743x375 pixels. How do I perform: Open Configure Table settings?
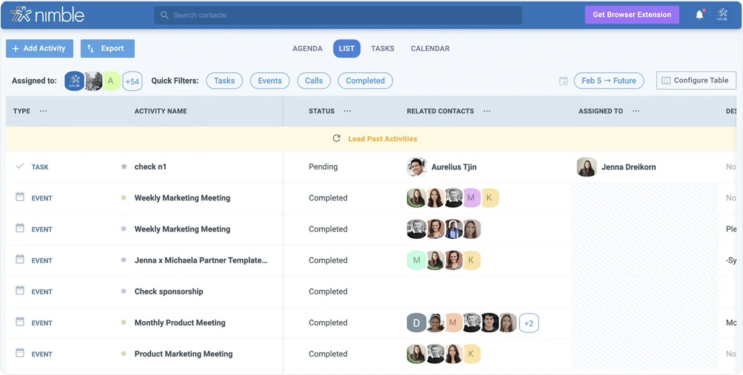(x=696, y=80)
